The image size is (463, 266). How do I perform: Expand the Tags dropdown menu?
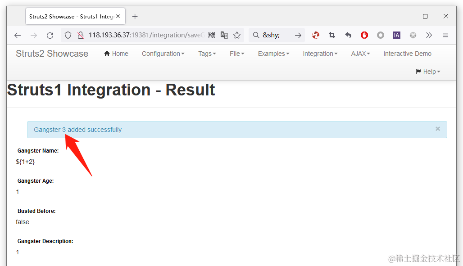[207, 54]
